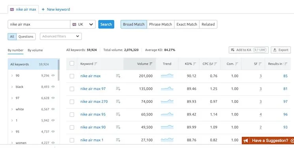Click the keyword search input field
The width and height of the screenshot is (294, 148).
pyautogui.click(x=39, y=24)
